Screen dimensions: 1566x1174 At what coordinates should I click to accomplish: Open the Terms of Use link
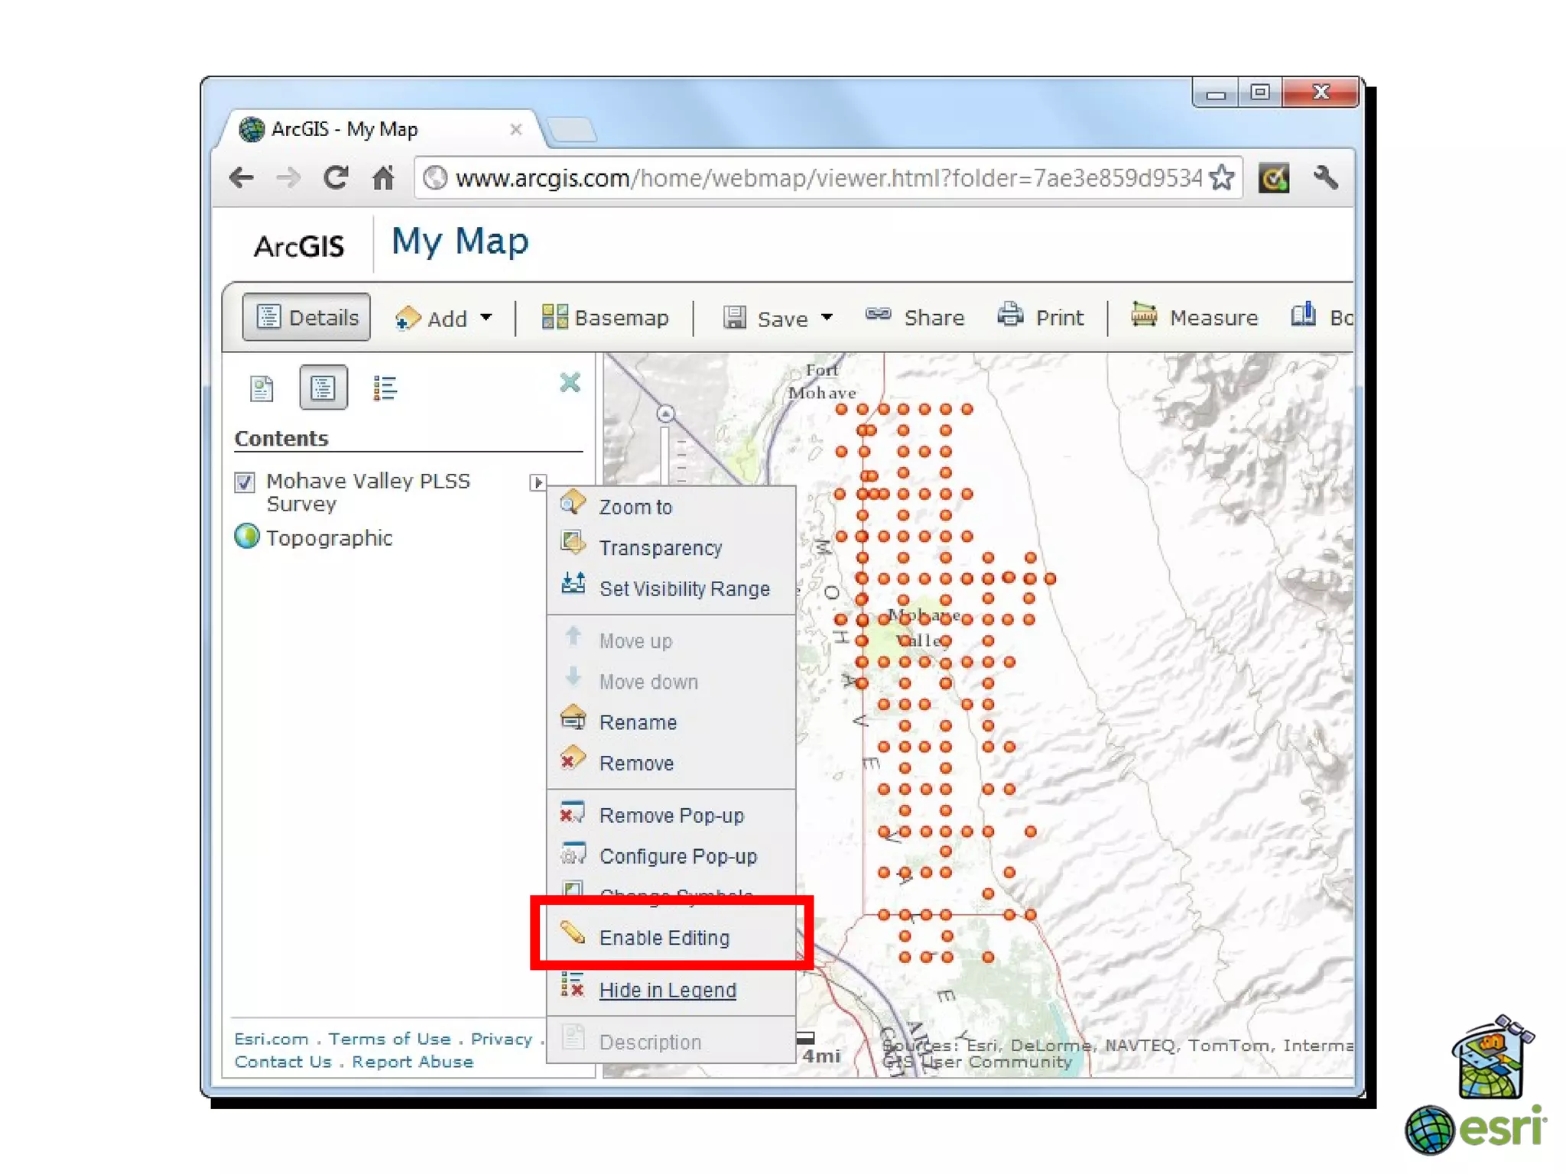point(389,1039)
